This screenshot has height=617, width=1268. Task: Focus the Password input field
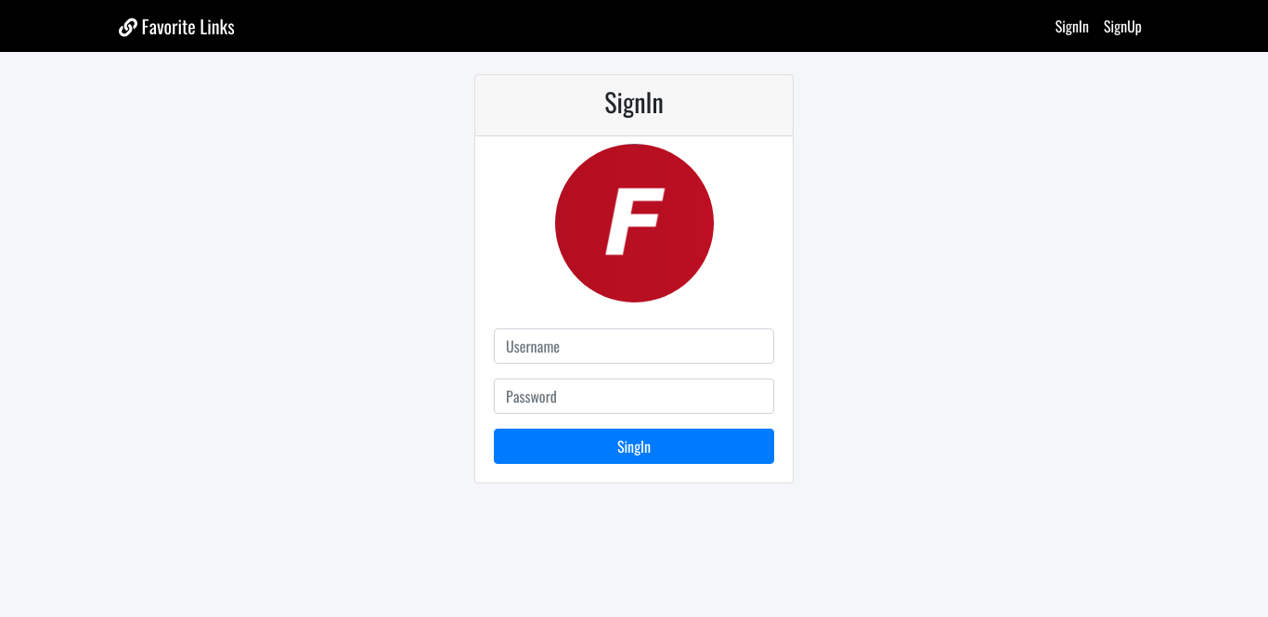(634, 396)
